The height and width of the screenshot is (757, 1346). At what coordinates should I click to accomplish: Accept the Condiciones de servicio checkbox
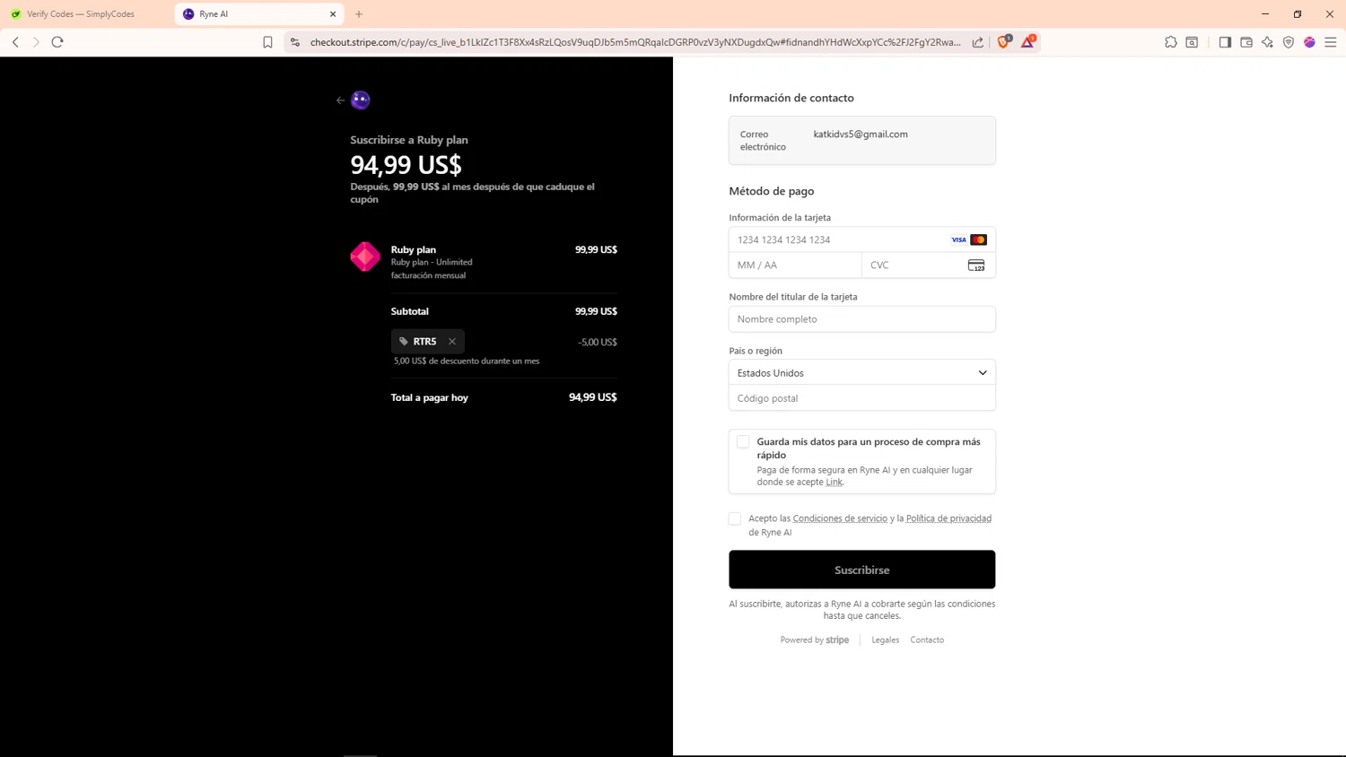point(735,518)
